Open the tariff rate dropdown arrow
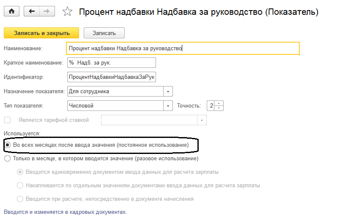 (x=202, y=120)
